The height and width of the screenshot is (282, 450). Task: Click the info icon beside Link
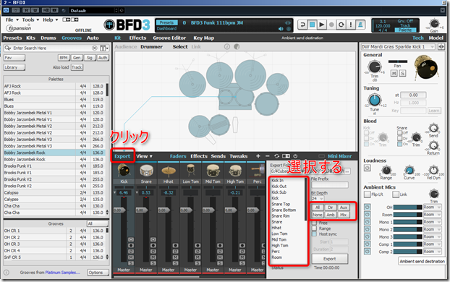[227, 46]
